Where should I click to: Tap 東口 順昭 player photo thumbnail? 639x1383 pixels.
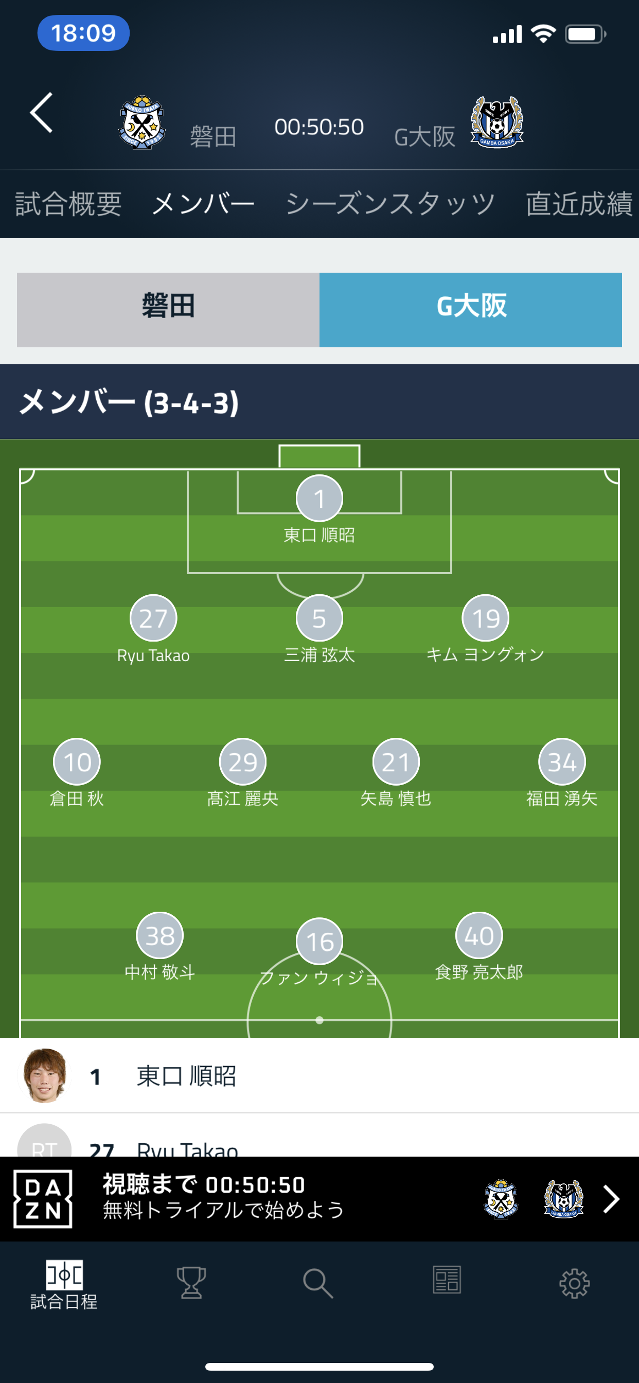45,1076
